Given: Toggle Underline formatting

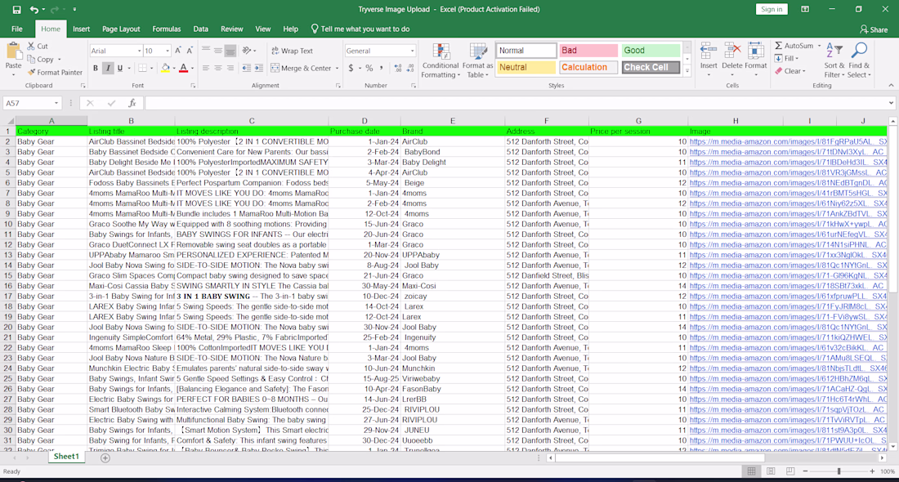Looking at the screenshot, I should [x=120, y=68].
